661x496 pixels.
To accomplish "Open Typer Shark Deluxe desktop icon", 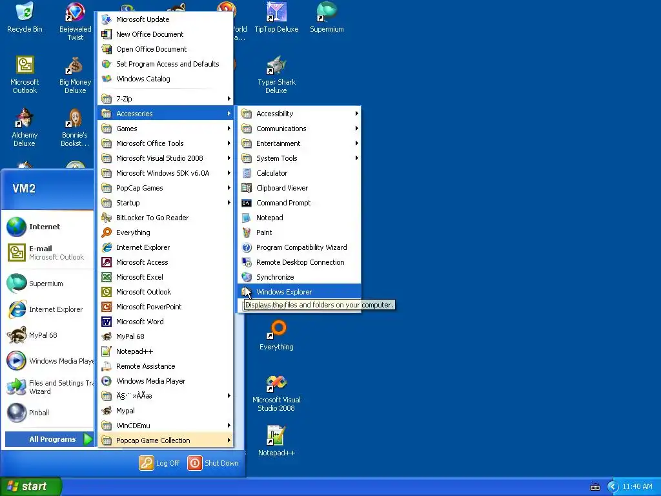I will click(276, 75).
